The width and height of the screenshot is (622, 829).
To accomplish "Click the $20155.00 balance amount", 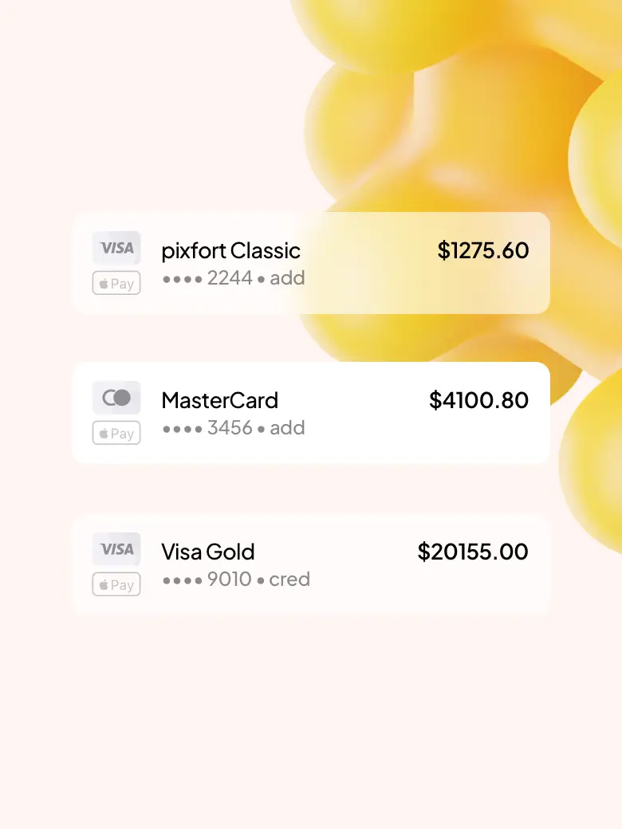I will tap(473, 552).
